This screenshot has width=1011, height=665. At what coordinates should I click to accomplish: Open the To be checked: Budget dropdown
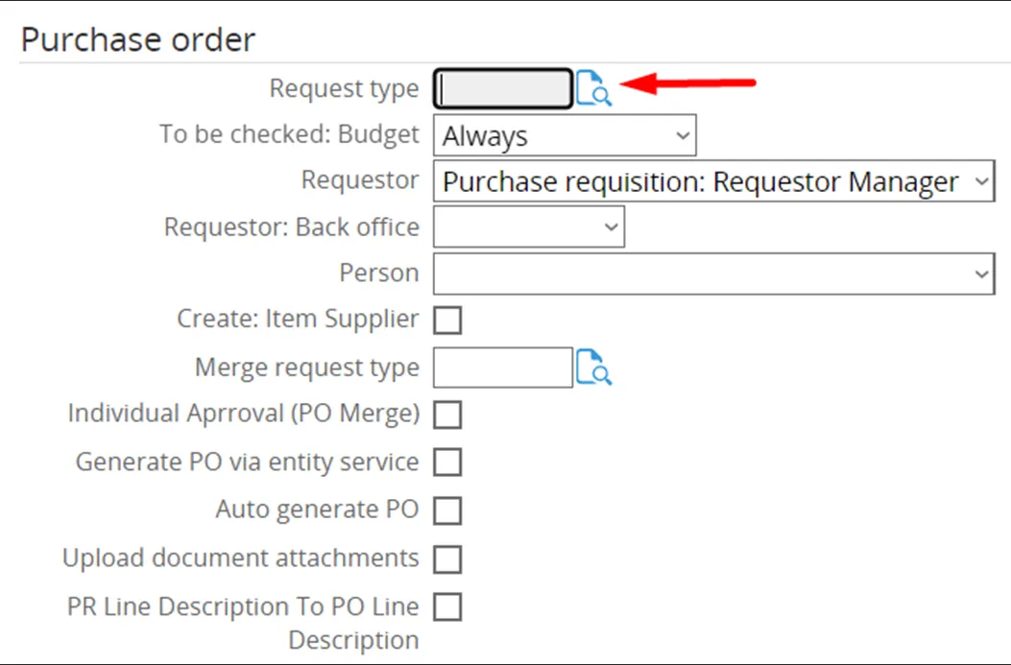click(565, 134)
